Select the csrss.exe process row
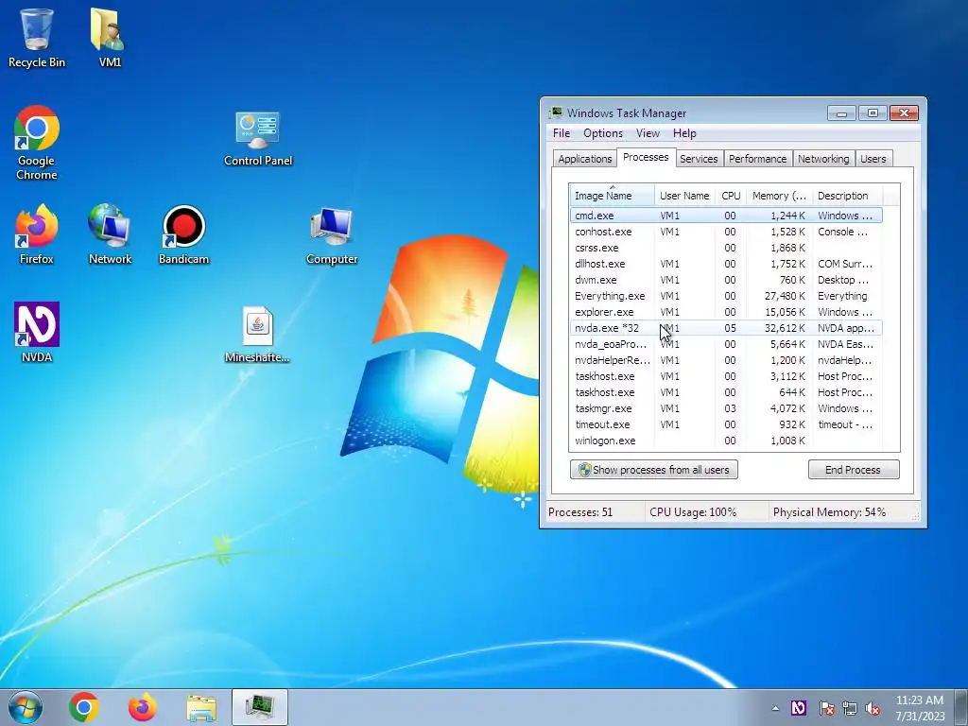 [x=726, y=248]
